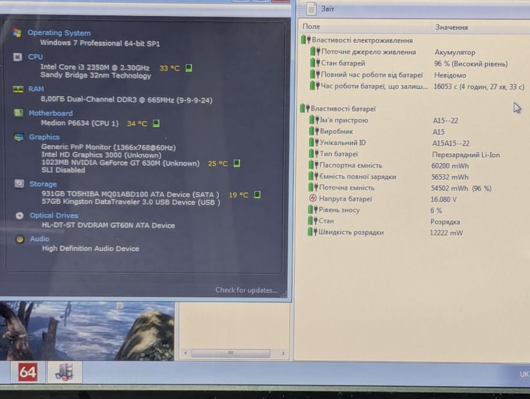Screen dimensions: 530x399
Task: Click the Windows 7 Professional 64-bit SP1 text
Action: point(100,43)
